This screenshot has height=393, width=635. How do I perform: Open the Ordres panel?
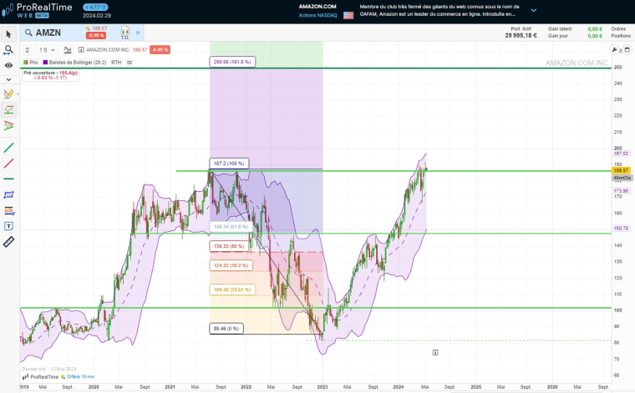[618, 29]
